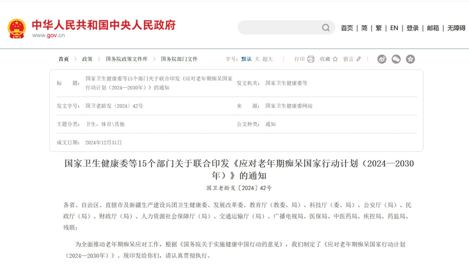The image size is (469, 264).
Task: Go to 国务院政策文件库 in breadcrumb
Action: [x=127, y=59]
